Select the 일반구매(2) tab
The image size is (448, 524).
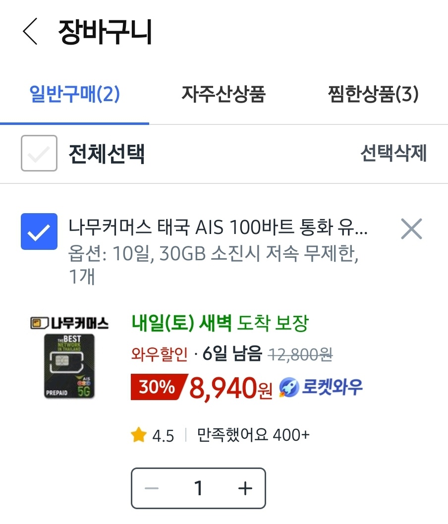coord(74,94)
